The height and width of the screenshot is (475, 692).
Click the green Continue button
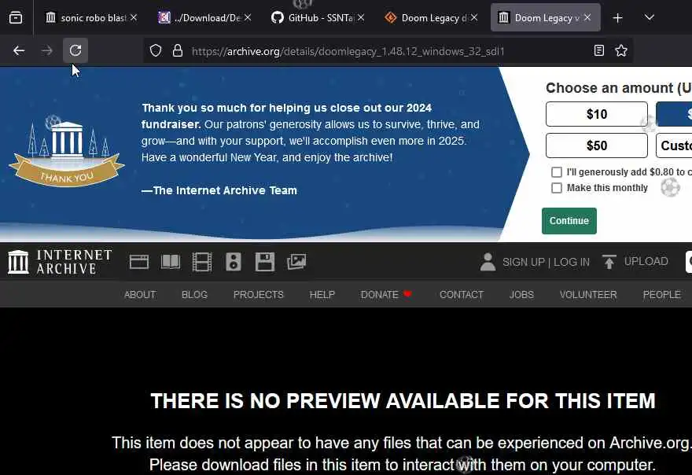[569, 221]
